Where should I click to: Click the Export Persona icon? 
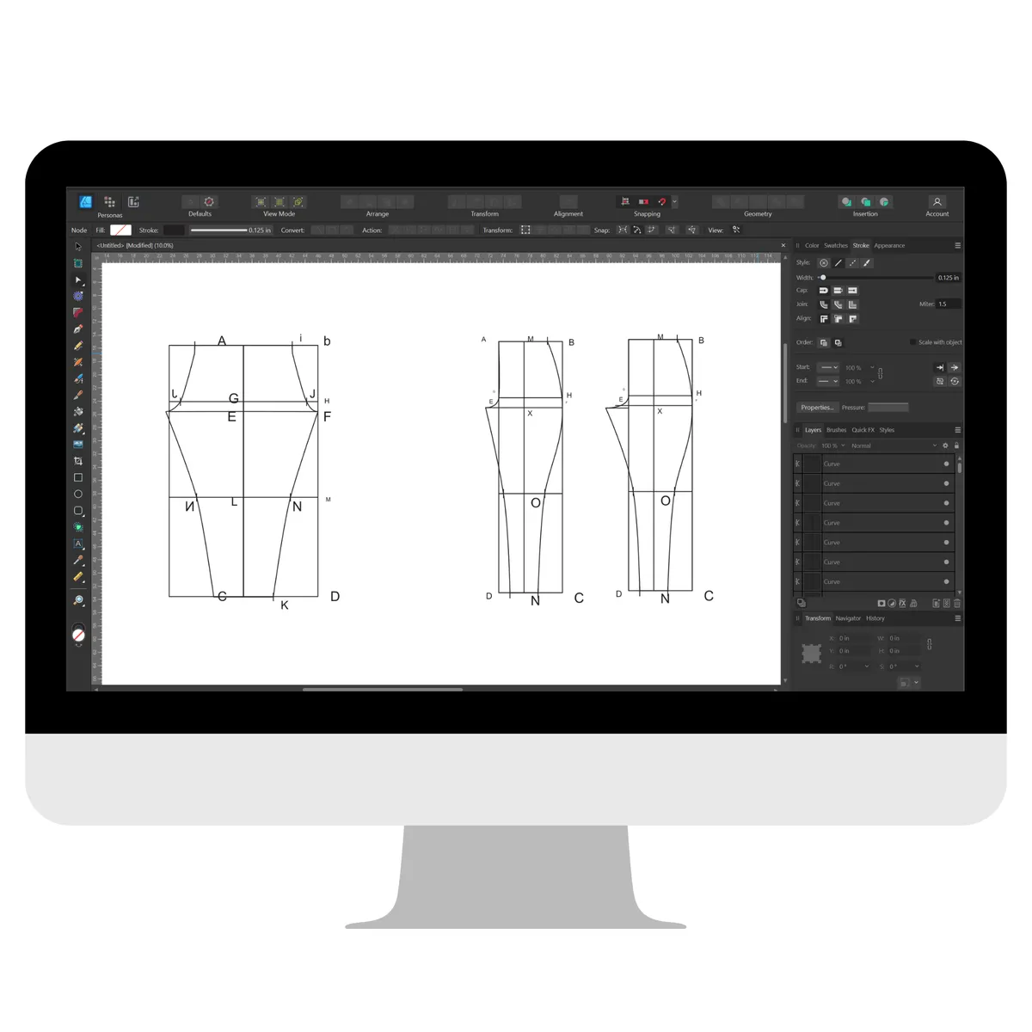(x=133, y=202)
